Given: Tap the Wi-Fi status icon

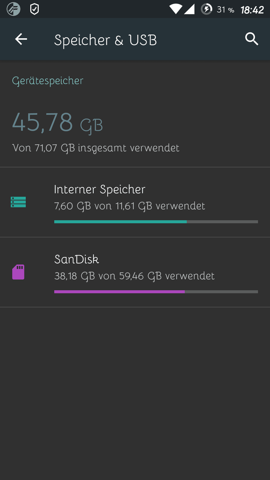Looking at the screenshot, I should pyautogui.click(x=176, y=9).
